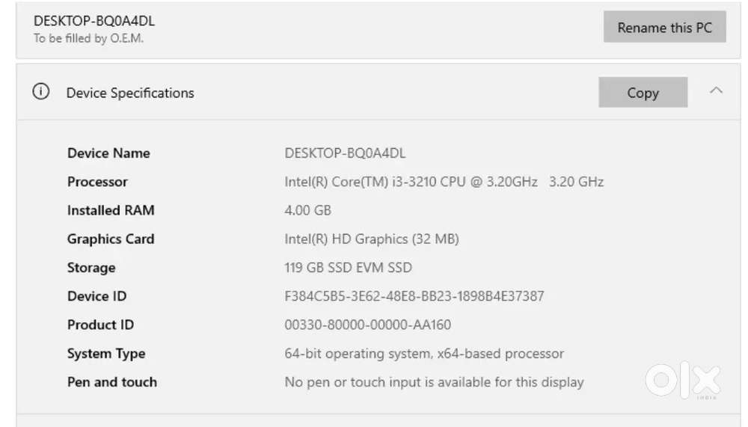This screenshot has height=427, width=748.
Task: Click the Device ID value string
Action: coord(414,296)
